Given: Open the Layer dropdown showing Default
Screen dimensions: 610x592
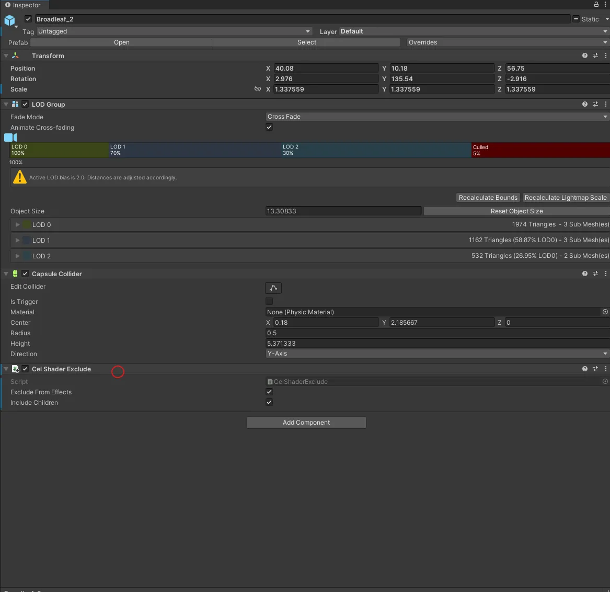Looking at the screenshot, I should point(474,31).
